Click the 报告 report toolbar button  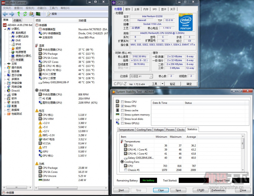pyautogui.click(x=51, y=14)
